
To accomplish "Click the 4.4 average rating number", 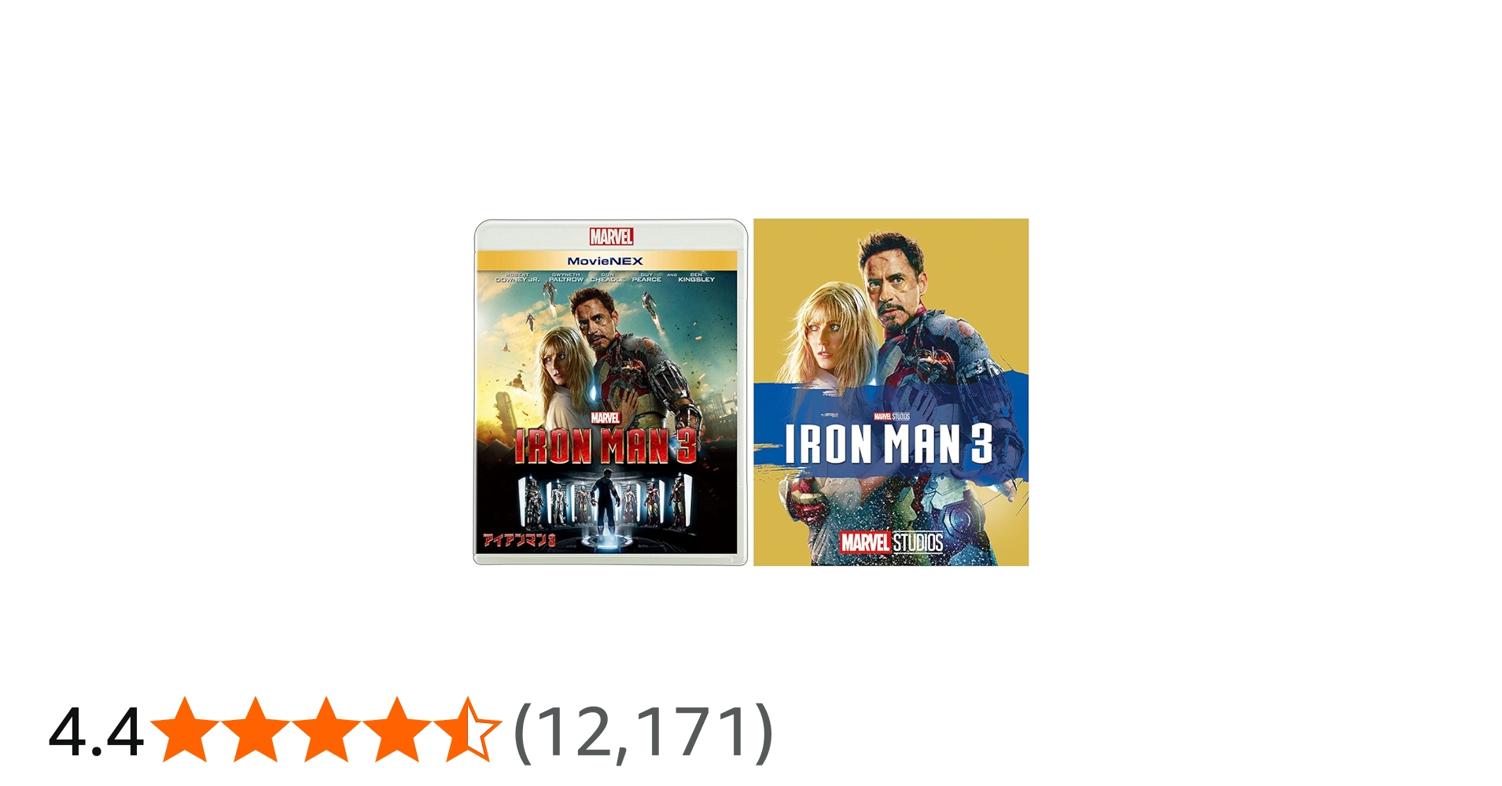I will pos(96,733).
